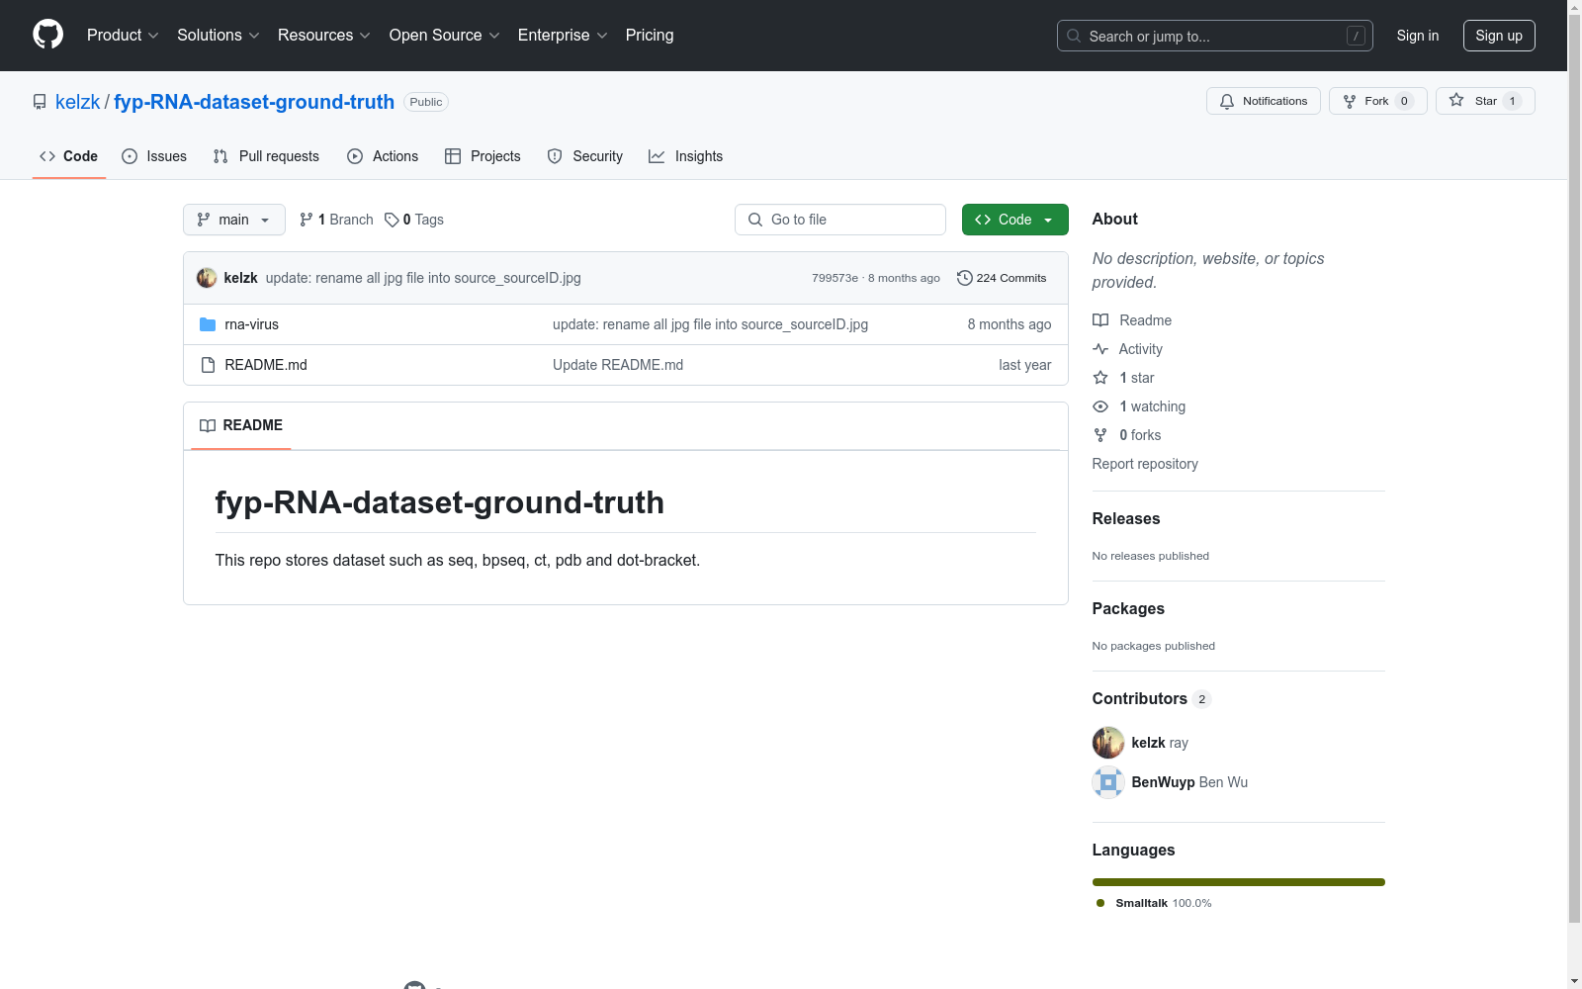Click the tag icon next to Tags
The width and height of the screenshot is (1582, 989).
tap(392, 220)
